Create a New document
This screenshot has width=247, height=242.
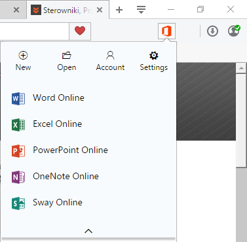pos(23,61)
